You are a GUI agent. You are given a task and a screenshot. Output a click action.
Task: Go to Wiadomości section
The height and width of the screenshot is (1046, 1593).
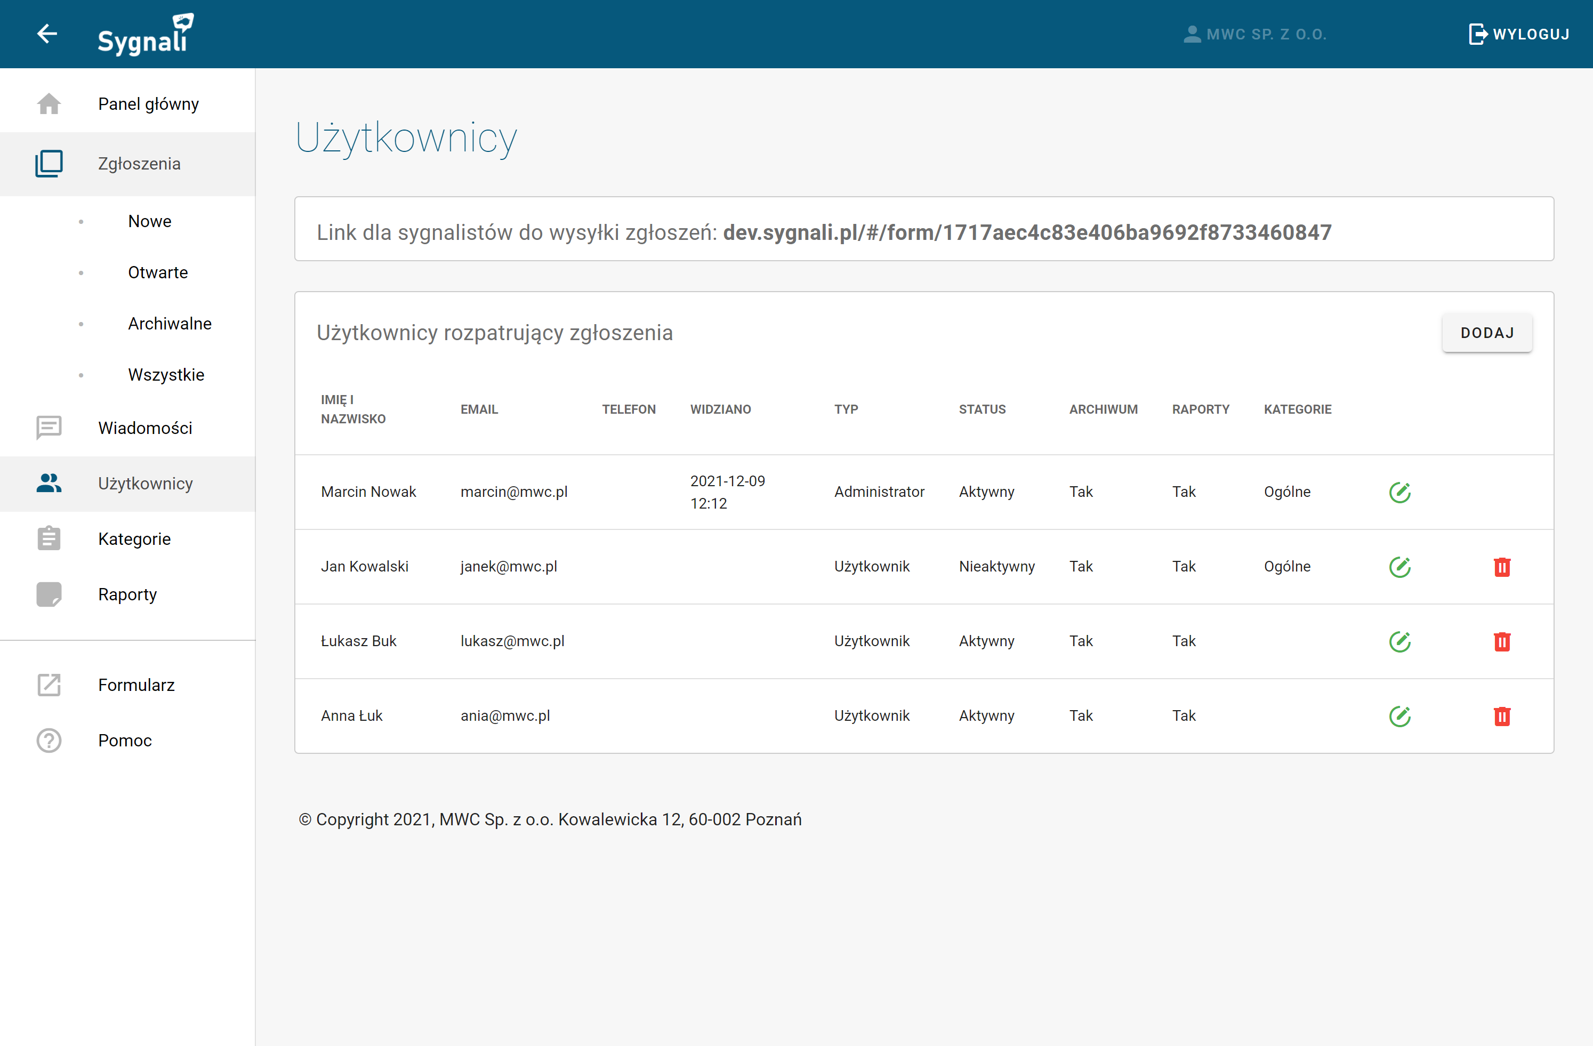144,428
